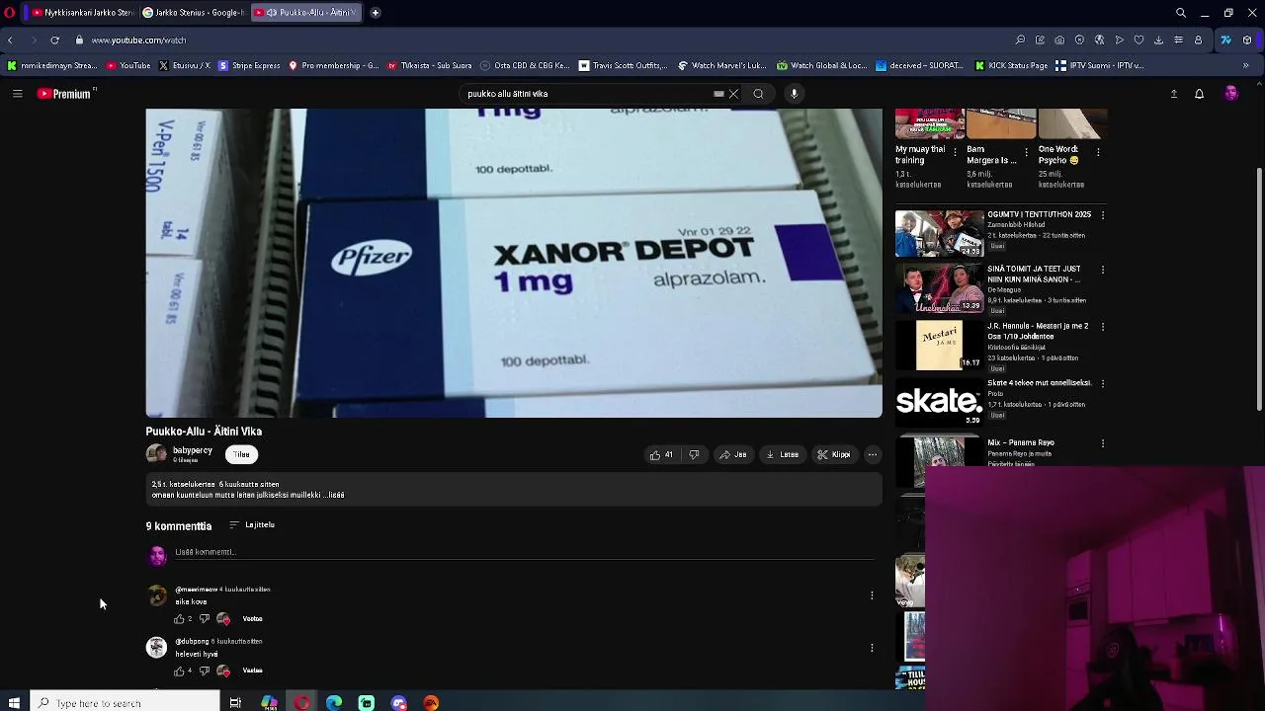Image resolution: width=1265 pixels, height=711 pixels.
Task: Reply to the 'helevati hyvä' comment
Action: pyautogui.click(x=252, y=671)
